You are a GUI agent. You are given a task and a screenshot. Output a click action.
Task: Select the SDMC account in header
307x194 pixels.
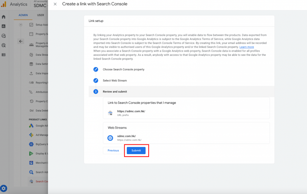(40, 6)
